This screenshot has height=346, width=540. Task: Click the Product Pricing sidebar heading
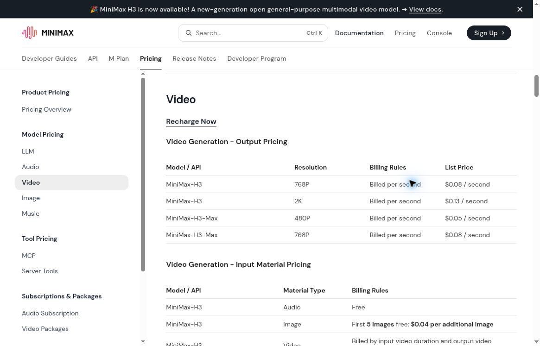pos(45,93)
